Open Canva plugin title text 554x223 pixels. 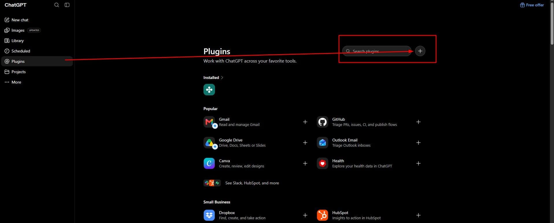225,161
